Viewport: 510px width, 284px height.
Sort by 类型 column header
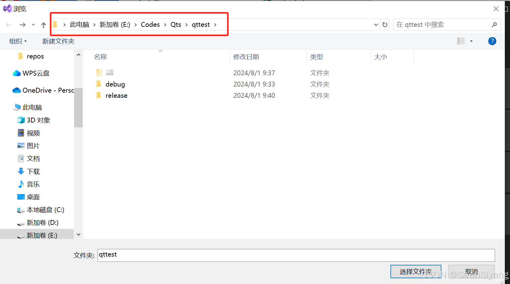point(316,57)
